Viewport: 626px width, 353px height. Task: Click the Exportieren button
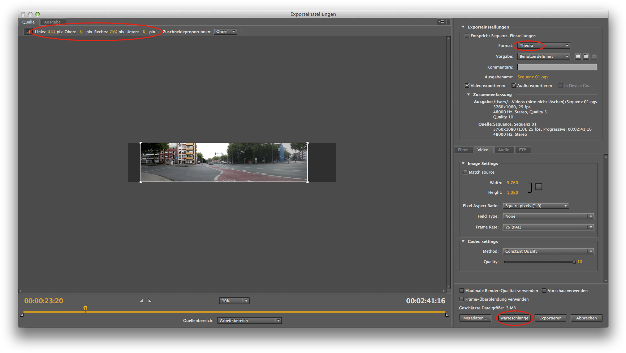tap(550, 318)
